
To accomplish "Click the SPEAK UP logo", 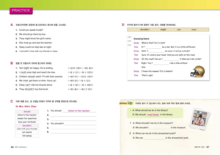I will tap(126, 103).
